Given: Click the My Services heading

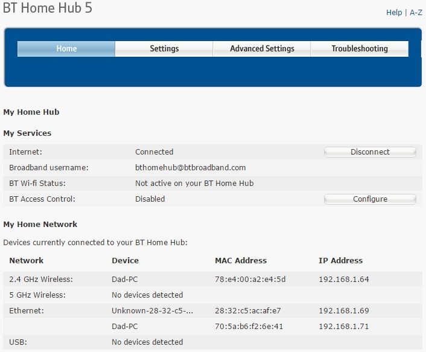Looking at the screenshot, I should tap(27, 133).
